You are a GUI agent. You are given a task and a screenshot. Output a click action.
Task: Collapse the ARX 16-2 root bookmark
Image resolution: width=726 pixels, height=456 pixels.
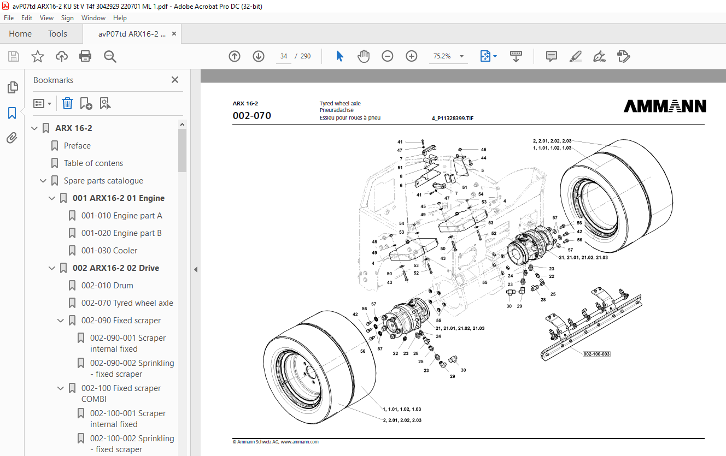tap(35, 128)
